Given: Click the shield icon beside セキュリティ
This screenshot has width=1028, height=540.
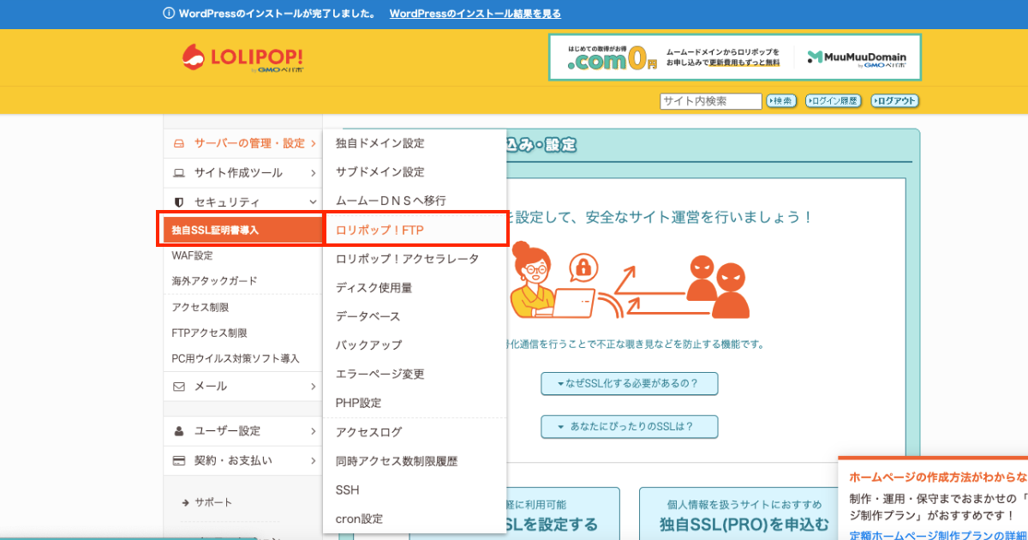Looking at the screenshot, I should pyautogui.click(x=179, y=202).
